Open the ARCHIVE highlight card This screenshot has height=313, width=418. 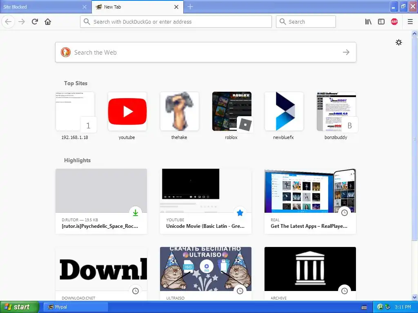click(x=310, y=273)
